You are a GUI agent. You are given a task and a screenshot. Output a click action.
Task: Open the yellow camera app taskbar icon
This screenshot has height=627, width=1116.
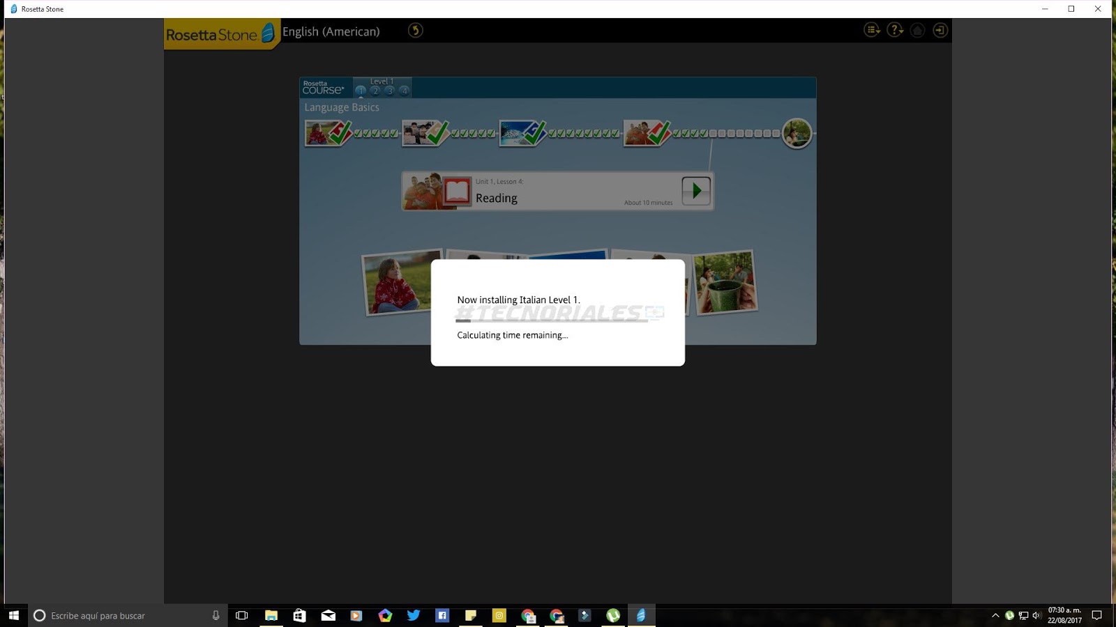[499, 615]
